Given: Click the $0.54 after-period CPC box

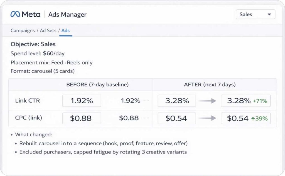Looking at the screenshot, I should [x=176, y=118].
